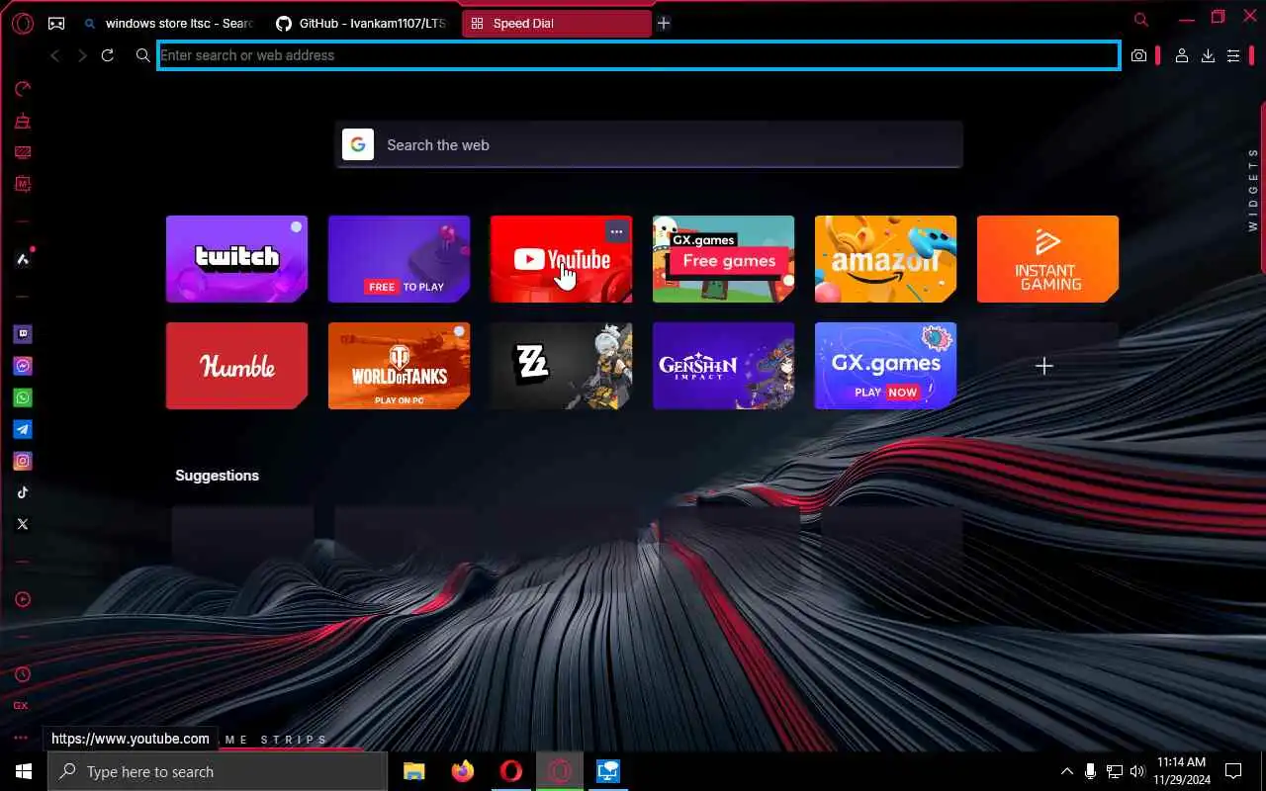Open WhatsApp in the sidebar

tap(23, 397)
